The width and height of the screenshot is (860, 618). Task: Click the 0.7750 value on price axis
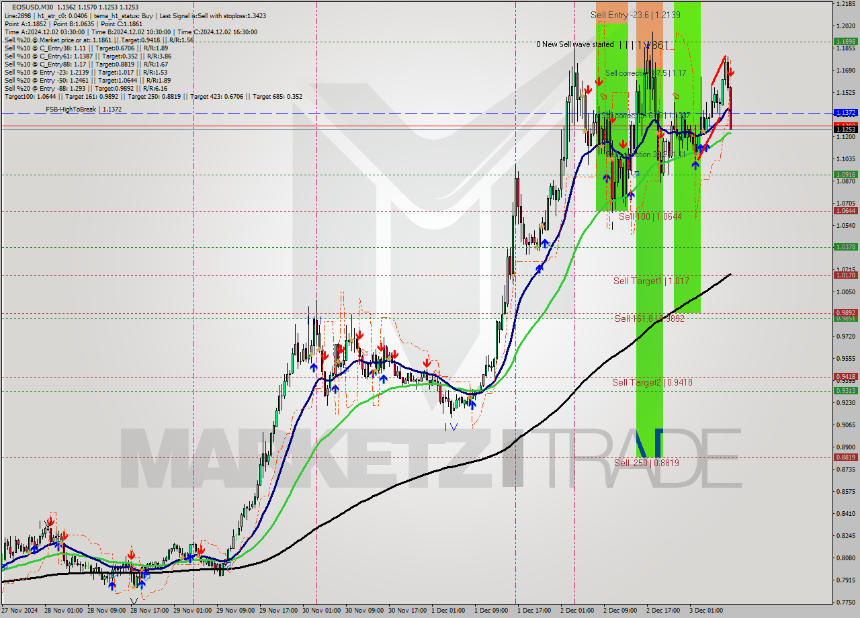(845, 602)
